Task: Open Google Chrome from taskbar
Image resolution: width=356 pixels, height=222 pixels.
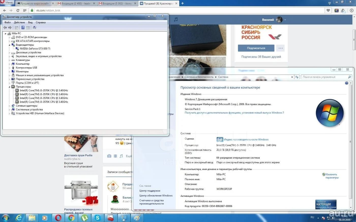Action: 71,218
